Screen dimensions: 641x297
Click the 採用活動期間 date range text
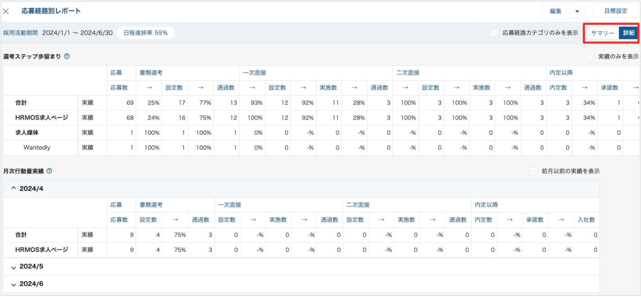tap(77, 33)
